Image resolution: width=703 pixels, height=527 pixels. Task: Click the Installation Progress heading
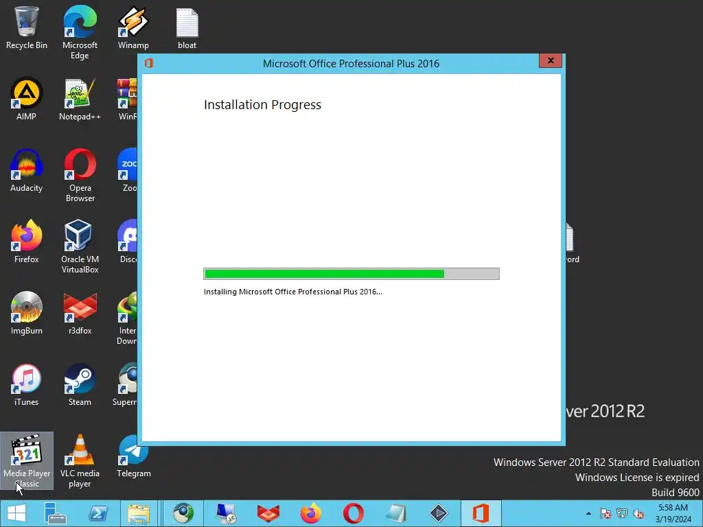coord(262,105)
